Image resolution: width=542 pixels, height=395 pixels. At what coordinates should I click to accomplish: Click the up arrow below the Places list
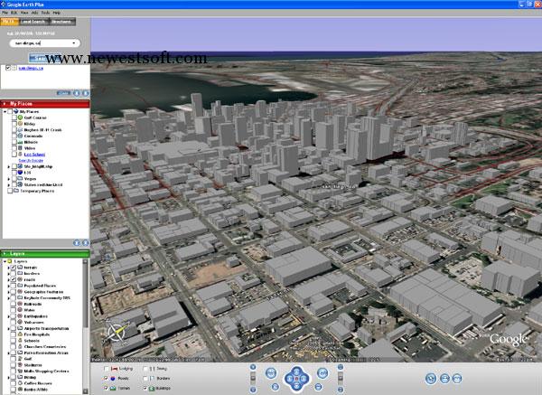tap(77, 243)
